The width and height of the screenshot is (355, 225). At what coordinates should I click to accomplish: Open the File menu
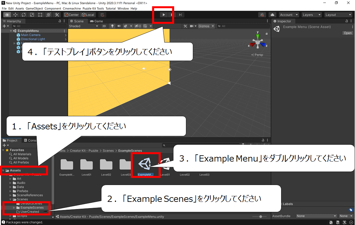point(4,8)
